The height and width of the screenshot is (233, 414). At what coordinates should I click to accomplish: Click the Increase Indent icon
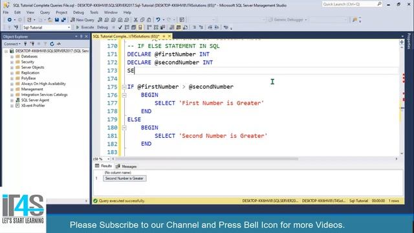217,27
